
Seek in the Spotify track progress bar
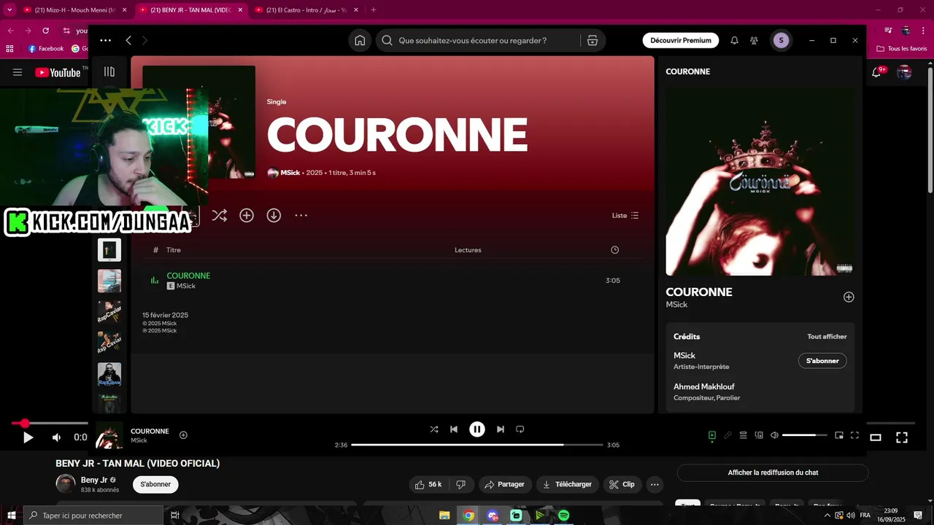pos(477,445)
